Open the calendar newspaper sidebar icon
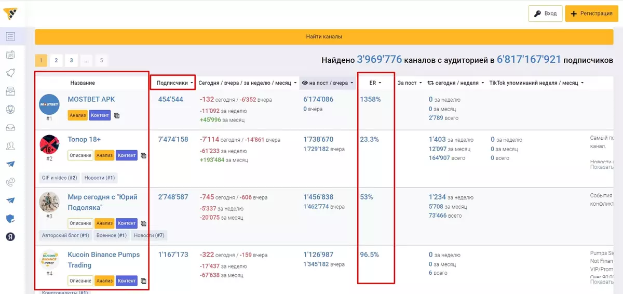The image size is (623, 294). 10,55
